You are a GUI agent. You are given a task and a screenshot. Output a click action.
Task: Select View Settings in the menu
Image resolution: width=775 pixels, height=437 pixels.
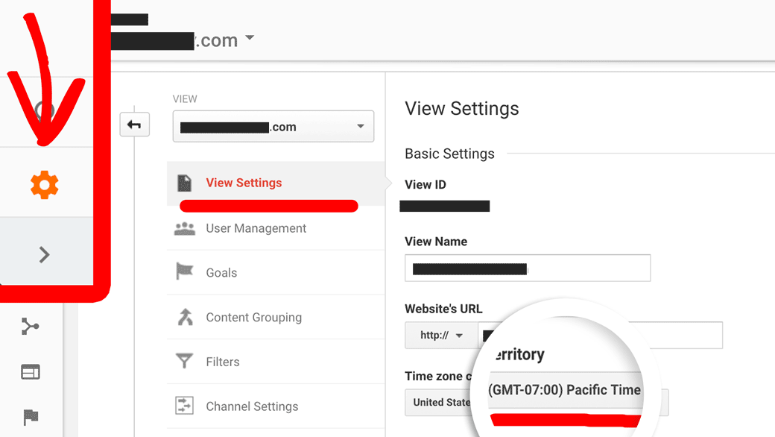tap(276, 183)
